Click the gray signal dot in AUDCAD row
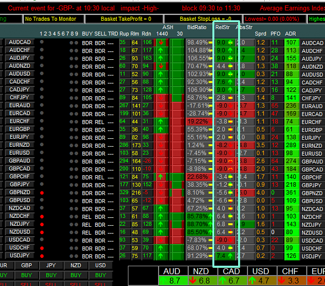This screenshot has height=286, width=325. (42, 42)
